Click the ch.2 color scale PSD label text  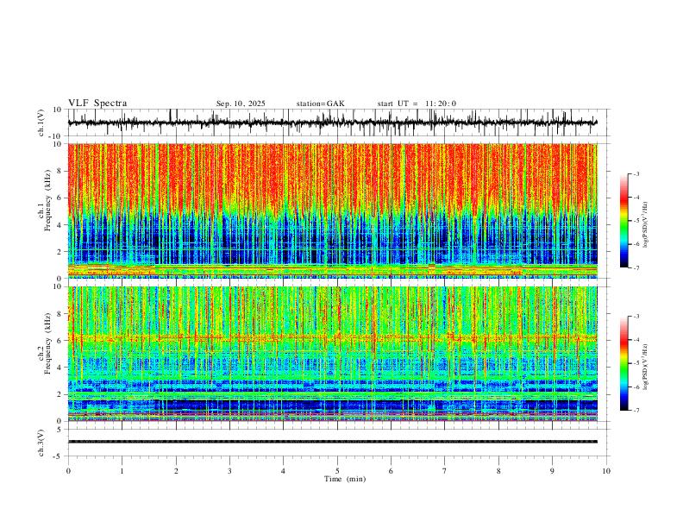(x=645, y=368)
